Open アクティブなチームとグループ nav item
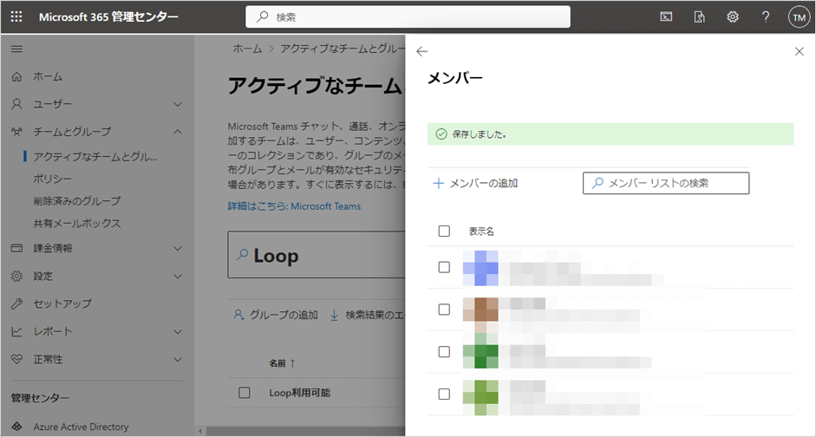This screenshot has width=816, height=437. (95, 157)
